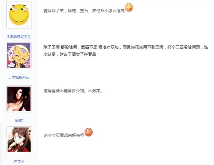Click the phrase 其他都不怎么值钱 in first comment
The width and height of the screenshot is (214, 165).
[x=108, y=10]
